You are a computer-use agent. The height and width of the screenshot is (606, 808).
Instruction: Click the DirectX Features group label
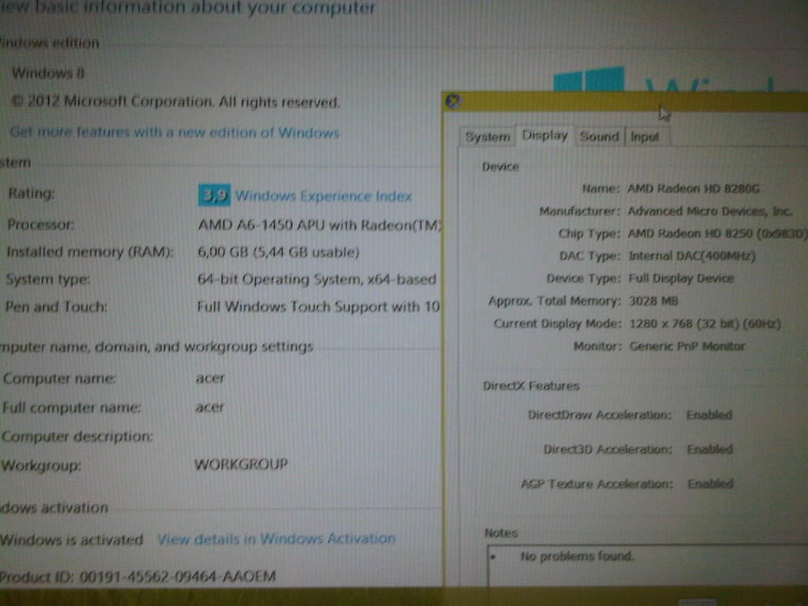pyautogui.click(x=531, y=386)
